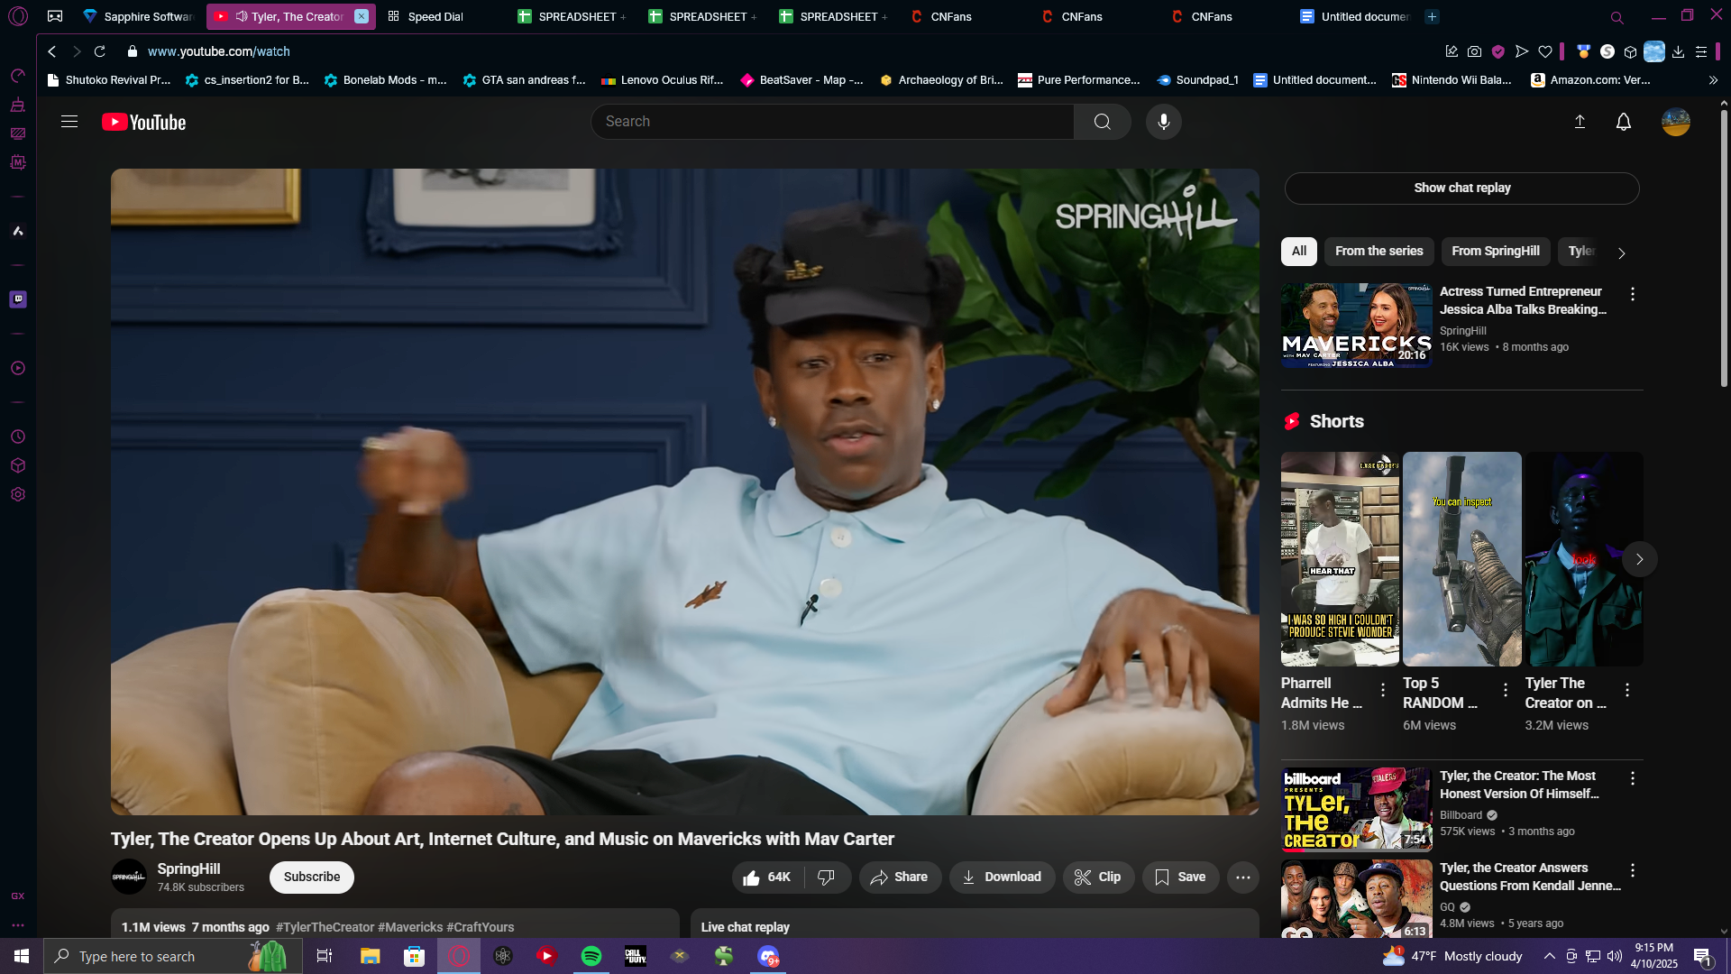Image resolution: width=1731 pixels, height=974 pixels.
Task: Open Twitch in the Opera sidebar
Action: tap(18, 299)
